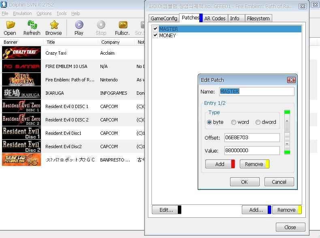Click the Resident Evil 0 DISC 1 title

67,106
